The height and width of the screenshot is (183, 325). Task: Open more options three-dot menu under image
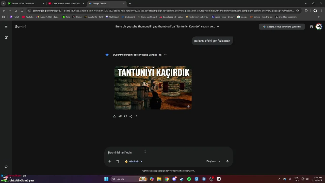click(136, 116)
